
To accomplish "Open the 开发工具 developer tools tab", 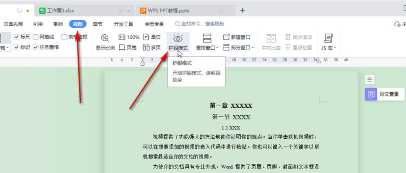I will pos(124,24).
